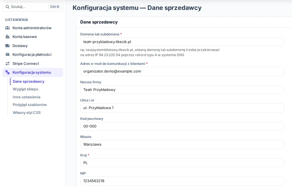
Task: Click the Nazwa firmy label
Action: 91,82
